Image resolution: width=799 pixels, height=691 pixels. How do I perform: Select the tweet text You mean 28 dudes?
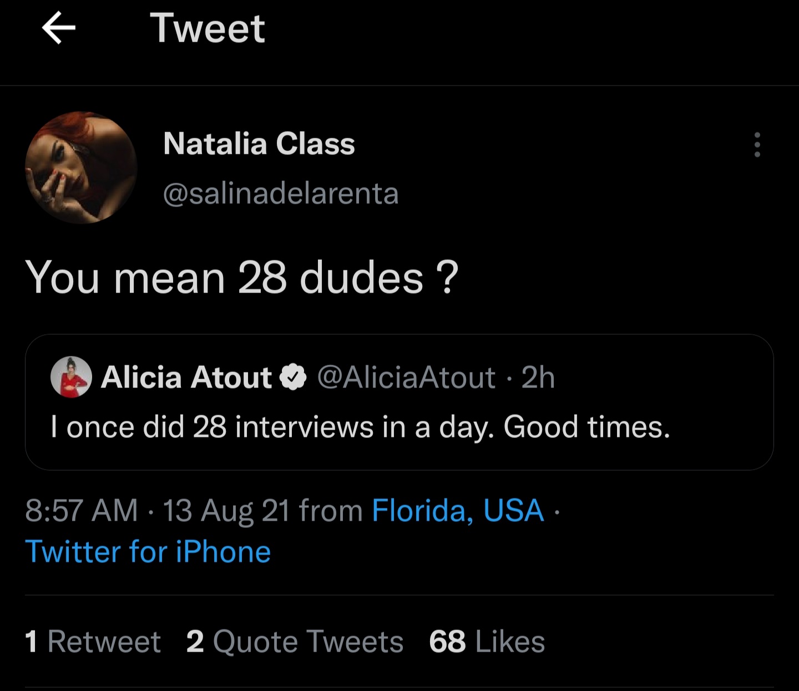(242, 278)
